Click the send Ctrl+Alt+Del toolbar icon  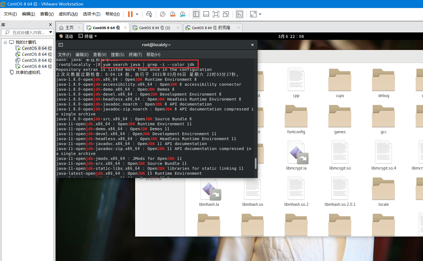tap(149, 14)
